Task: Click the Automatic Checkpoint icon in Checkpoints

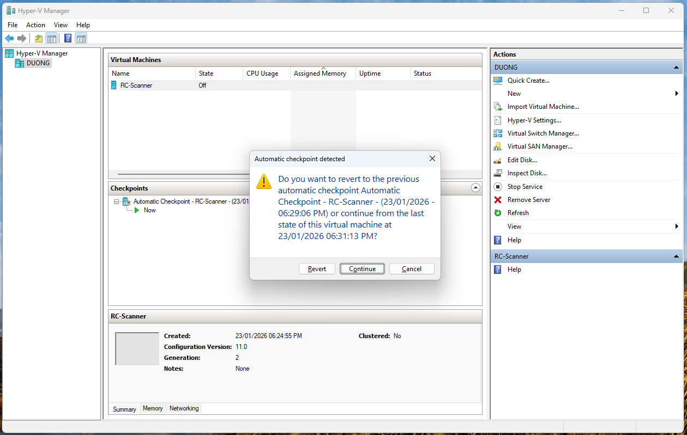Action: point(126,201)
